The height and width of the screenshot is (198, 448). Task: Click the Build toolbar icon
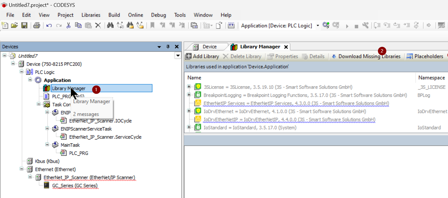[231, 25]
